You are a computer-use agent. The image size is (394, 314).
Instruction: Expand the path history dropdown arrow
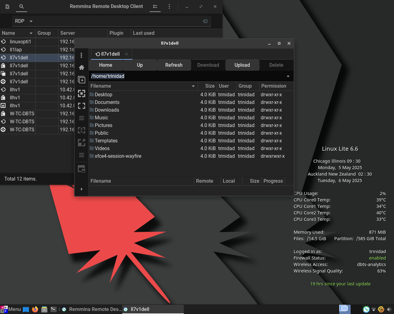click(288, 76)
